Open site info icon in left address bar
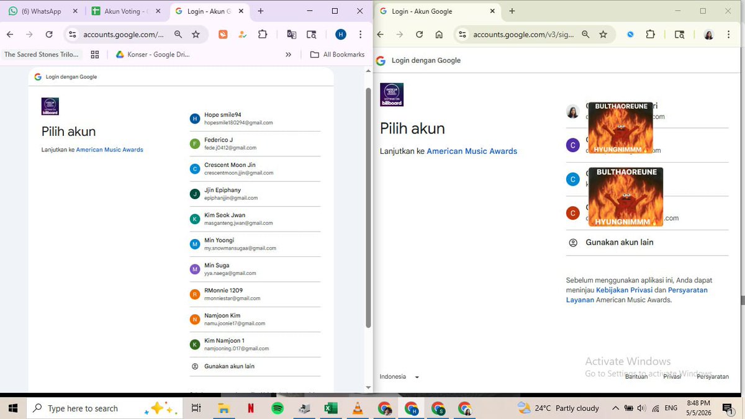The width and height of the screenshot is (745, 419). click(x=73, y=35)
